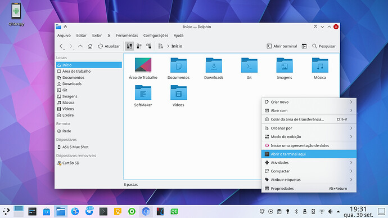The image size is (388, 218).
Task: Select Cartão SD removable device
Action: pos(89,163)
